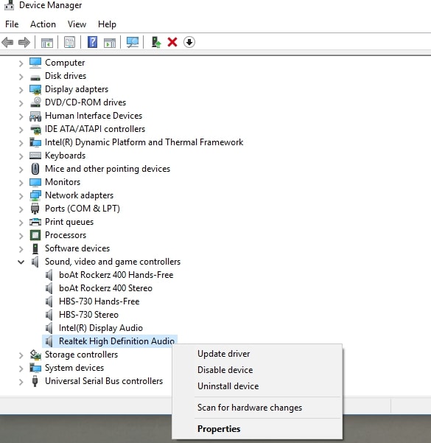431x443 pixels.
Task: Click the Print queues label
Action: 69,222
